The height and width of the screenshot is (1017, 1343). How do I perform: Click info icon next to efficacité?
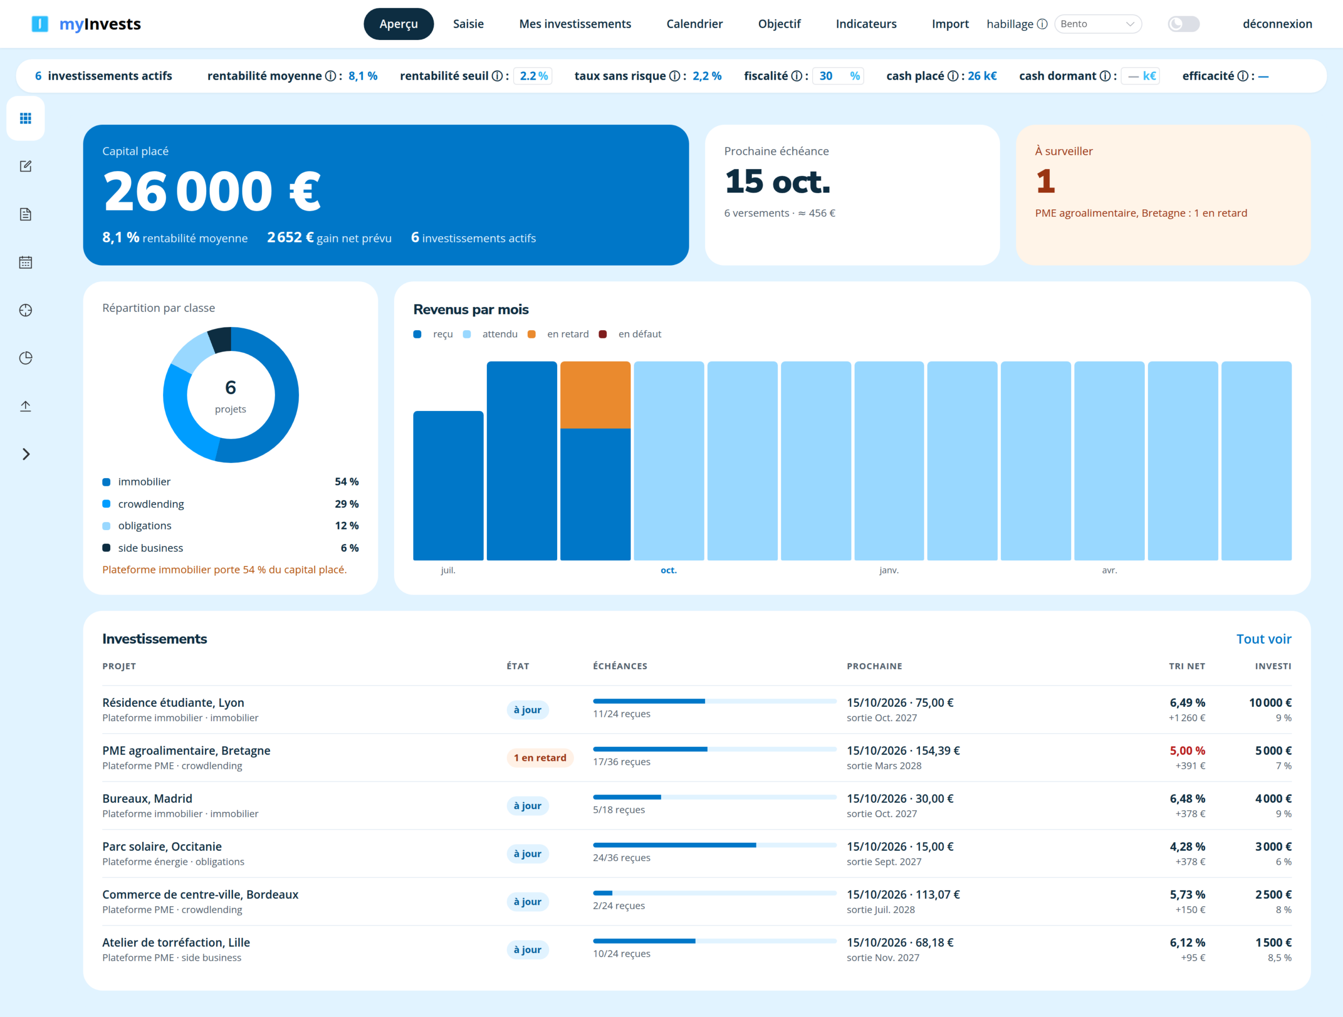coord(1243,76)
